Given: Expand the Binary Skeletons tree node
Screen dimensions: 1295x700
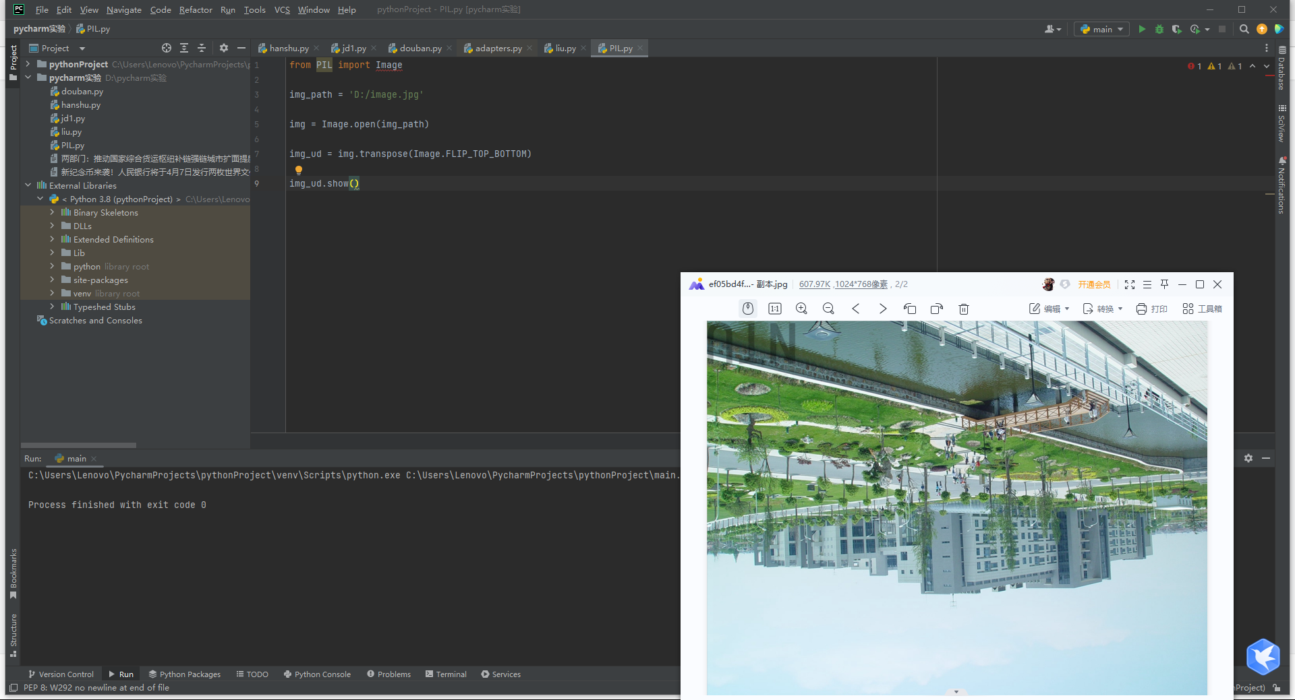Looking at the screenshot, I should pyautogui.click(x=52, y=212).
